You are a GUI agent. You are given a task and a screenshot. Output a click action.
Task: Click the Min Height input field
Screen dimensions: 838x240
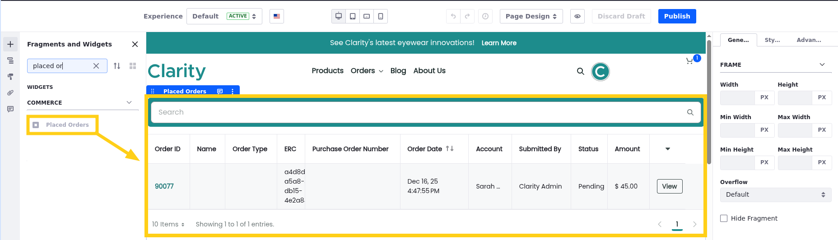click(x=737, y=162)
